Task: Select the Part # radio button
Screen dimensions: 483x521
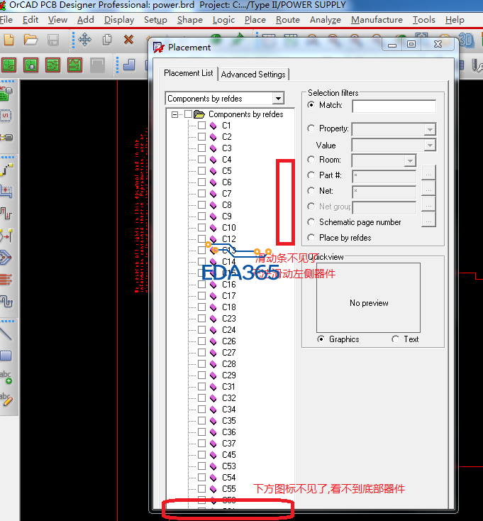Action: (x=311, y=175)
